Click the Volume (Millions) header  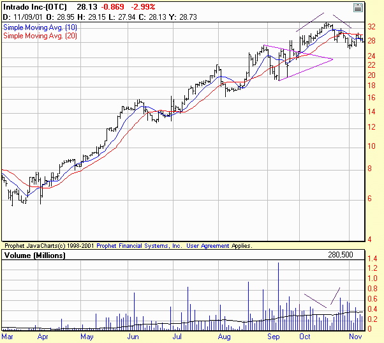coord(35,255)
